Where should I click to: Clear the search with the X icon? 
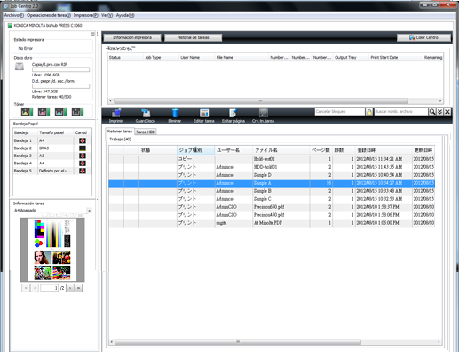tap(447, 112)
